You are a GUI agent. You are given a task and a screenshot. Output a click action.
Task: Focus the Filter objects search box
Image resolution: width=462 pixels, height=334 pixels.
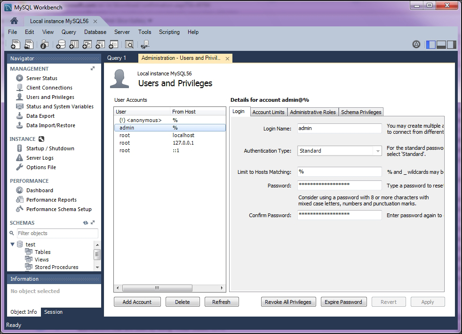(57, 233)
